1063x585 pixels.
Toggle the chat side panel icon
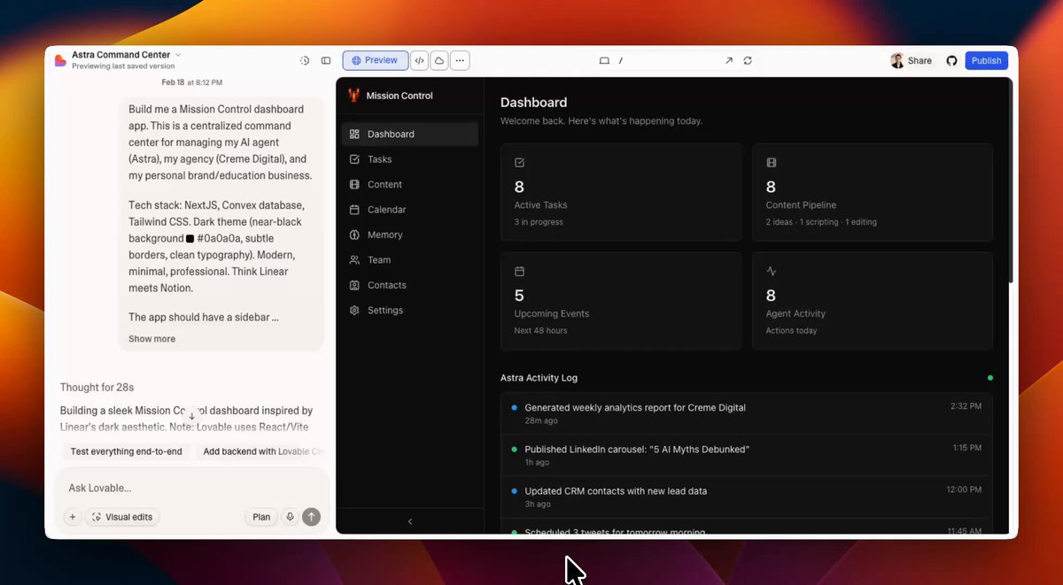326,61
